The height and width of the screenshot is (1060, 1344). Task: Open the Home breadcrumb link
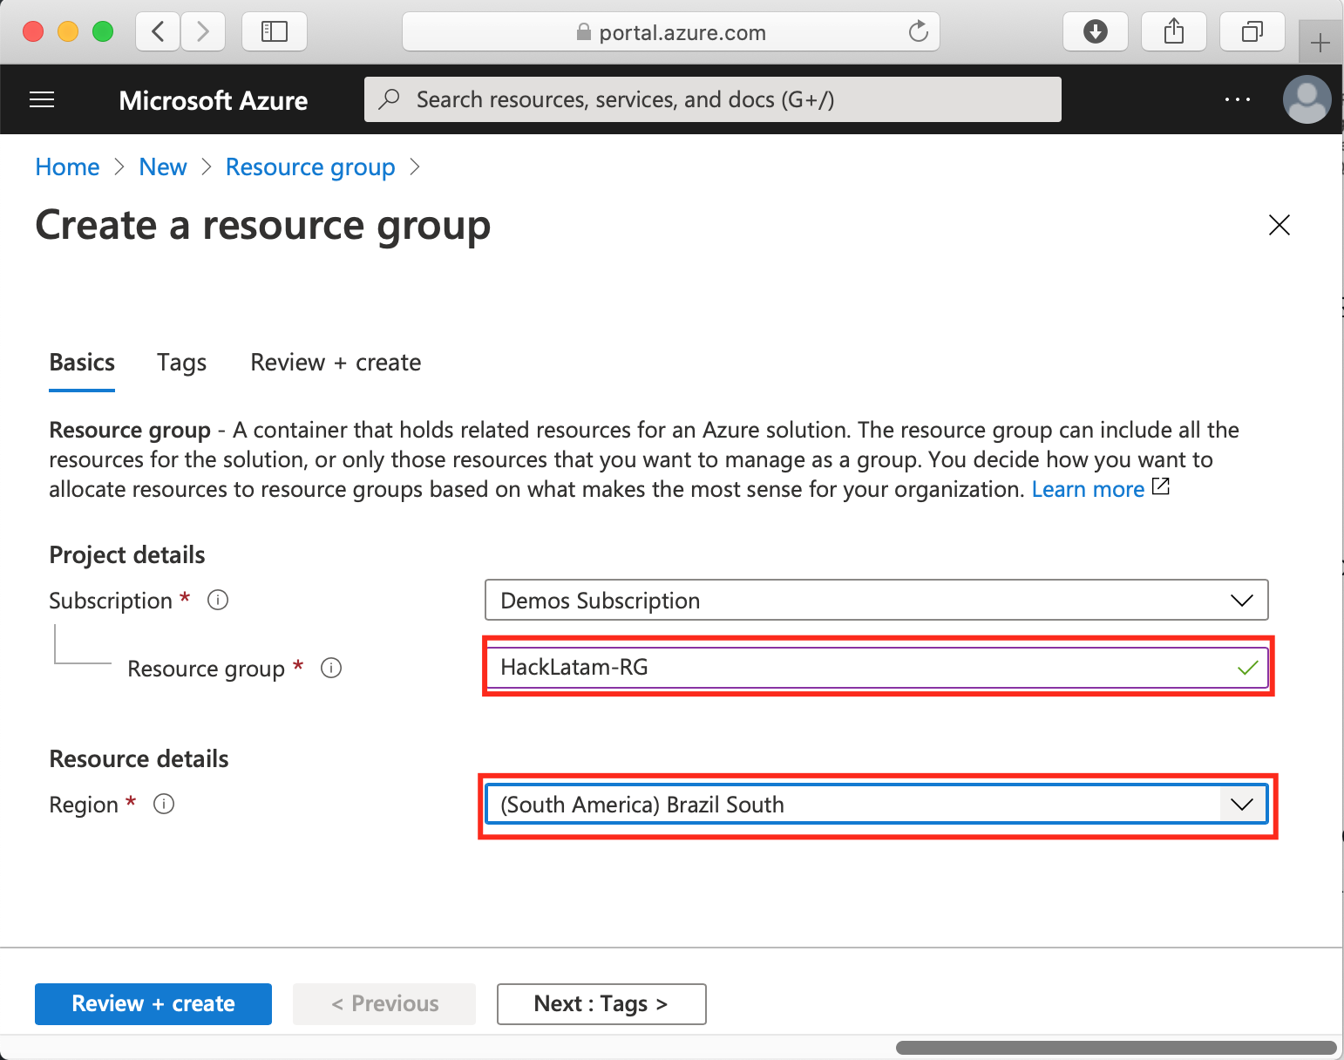click(67, 166)
